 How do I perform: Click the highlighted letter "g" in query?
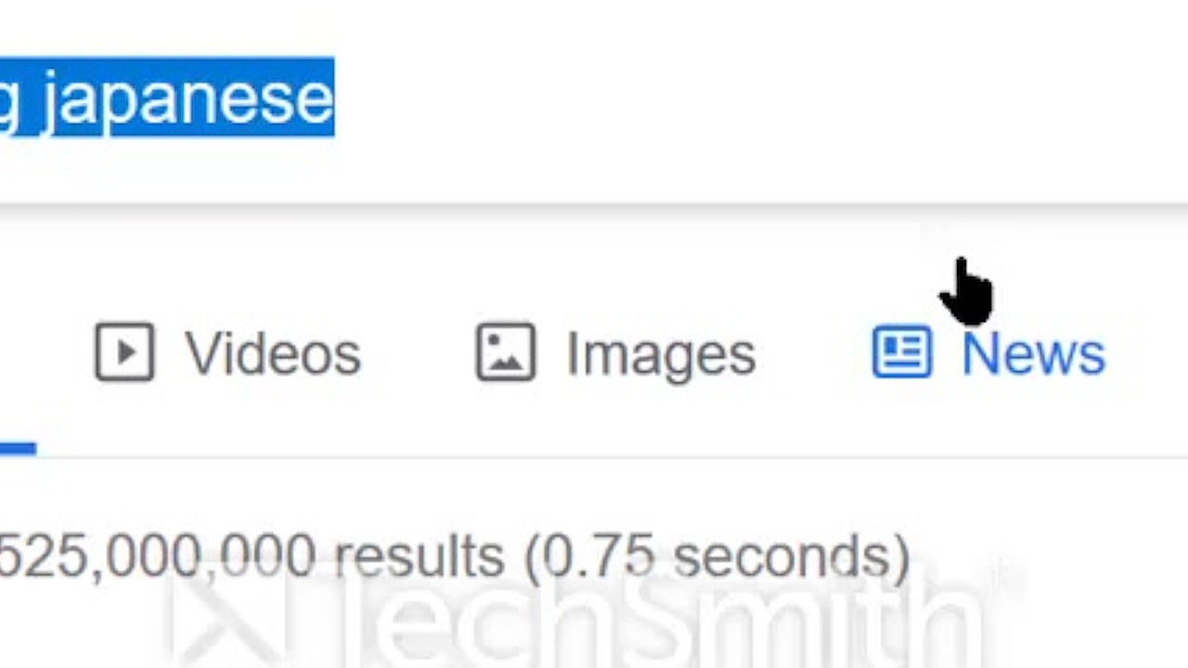[x=9, y=100]
